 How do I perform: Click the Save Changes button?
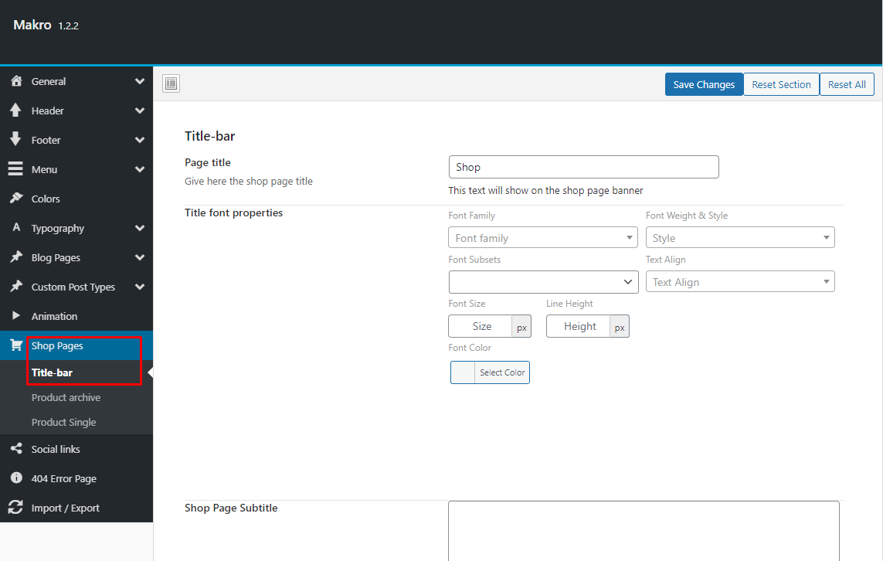[x=704, y=84]
